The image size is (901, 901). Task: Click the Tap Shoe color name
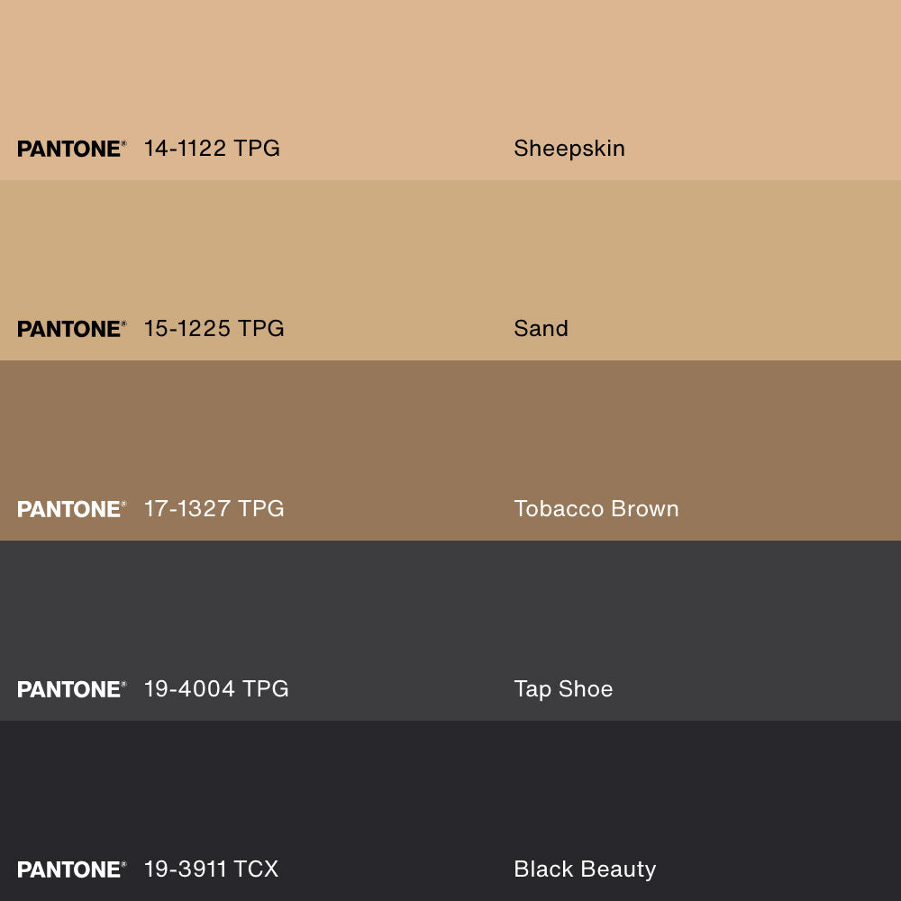pos(563,689)
